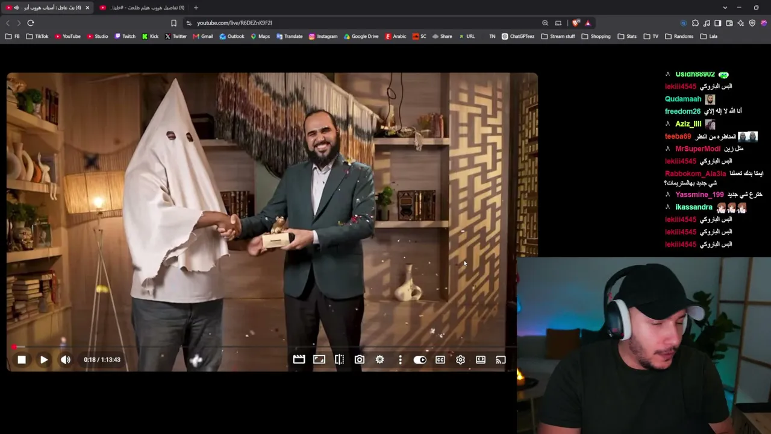Open the enhancer gear icon beside camera
771x434 pixels.
point(380,360)
